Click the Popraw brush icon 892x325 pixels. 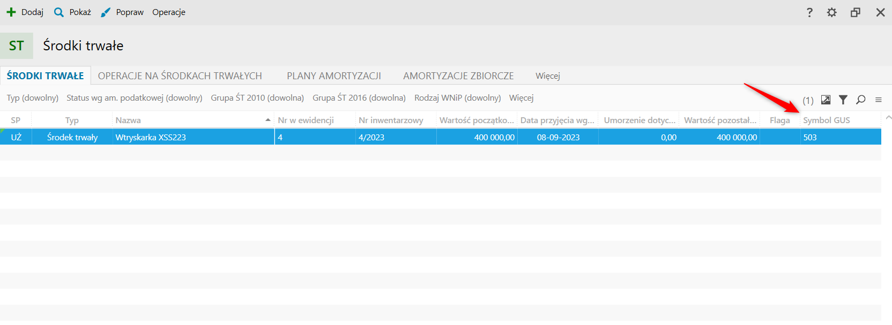106,12
